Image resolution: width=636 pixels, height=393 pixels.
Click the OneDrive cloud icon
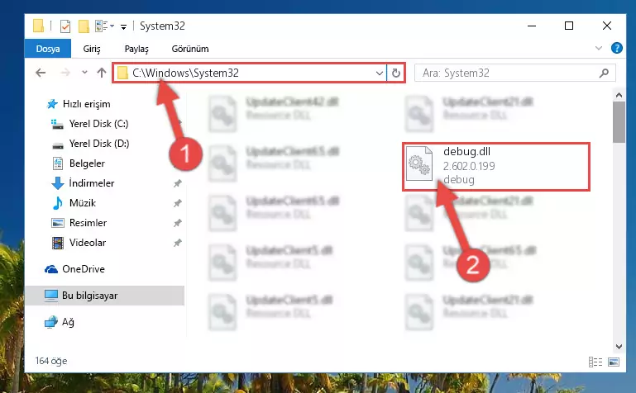51,269
